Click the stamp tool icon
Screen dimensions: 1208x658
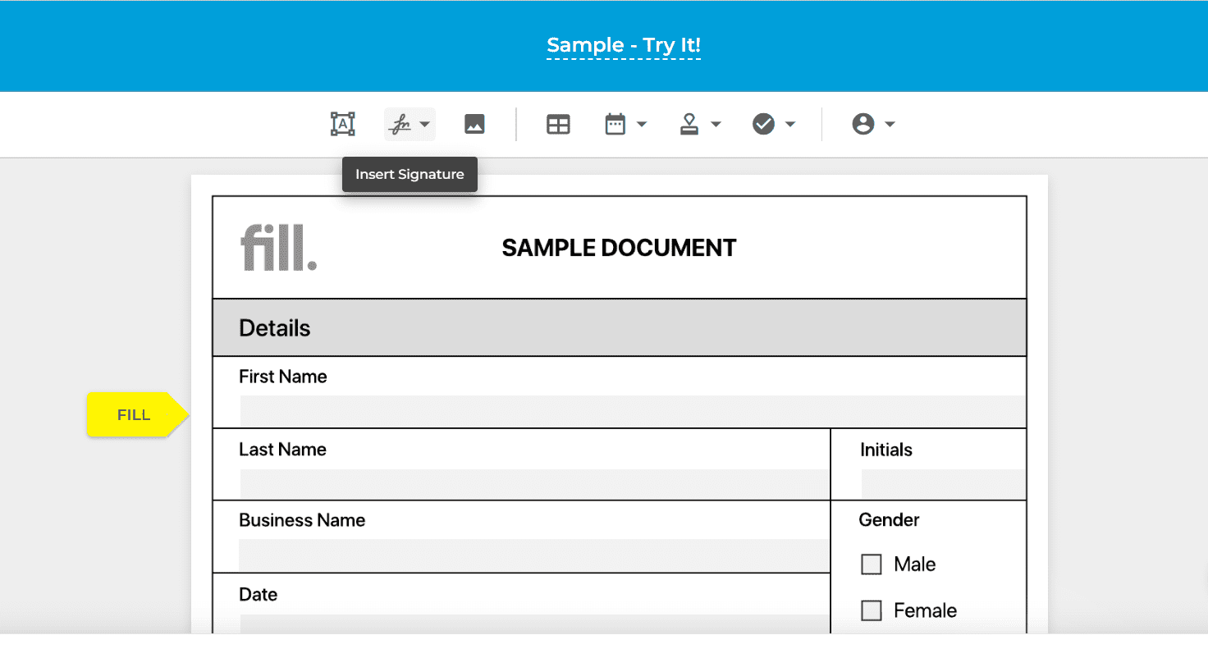click(x=689, y=124)
